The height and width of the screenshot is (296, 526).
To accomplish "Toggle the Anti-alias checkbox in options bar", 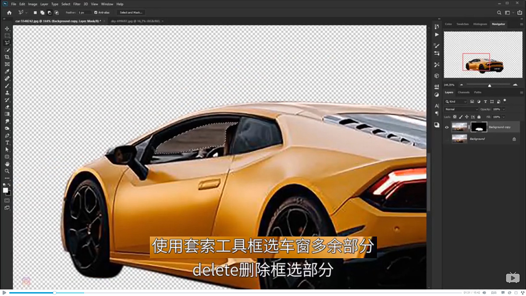I will 95,12.
